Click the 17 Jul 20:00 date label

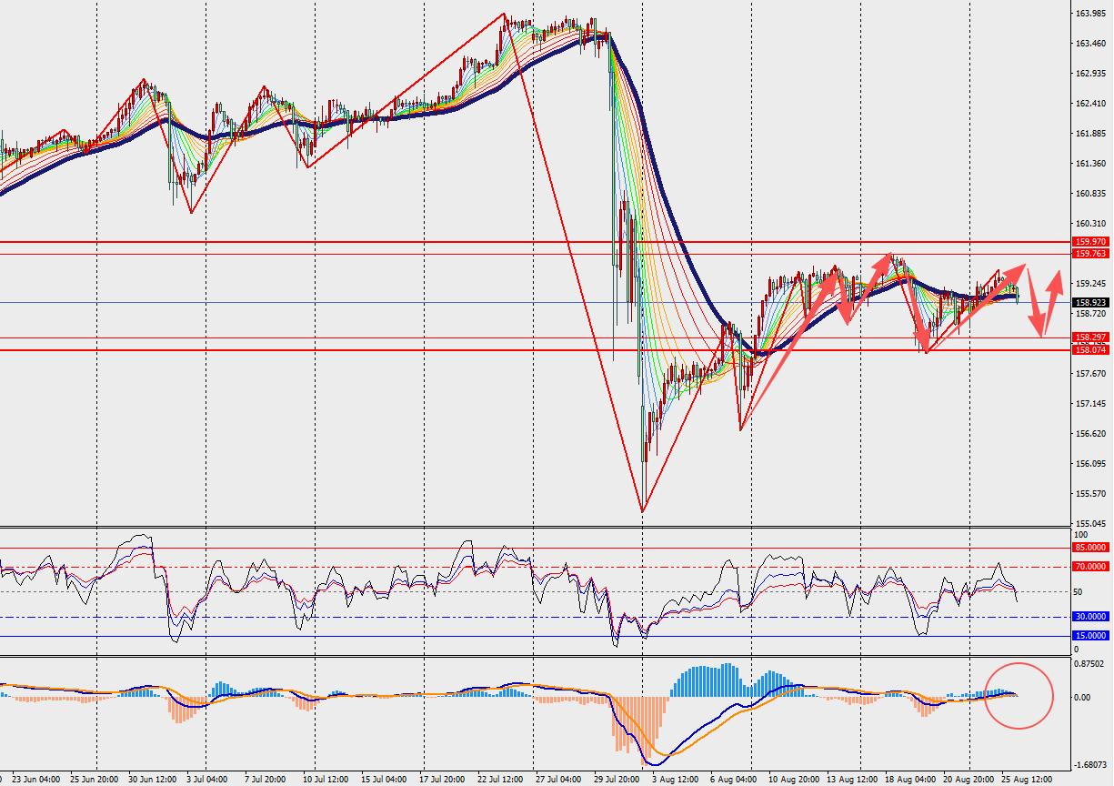(x=445, y=780)
